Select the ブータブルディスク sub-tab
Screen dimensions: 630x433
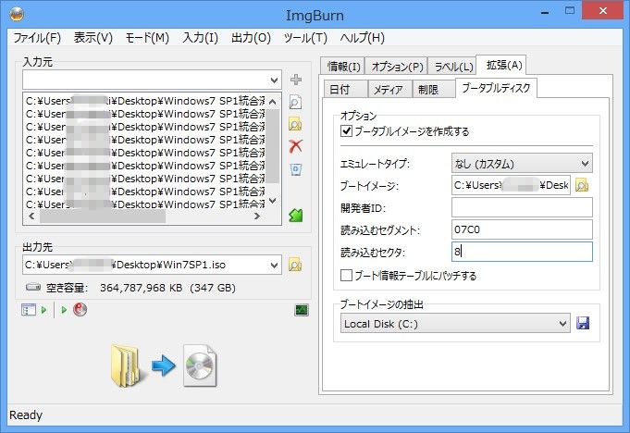(496, 88)
